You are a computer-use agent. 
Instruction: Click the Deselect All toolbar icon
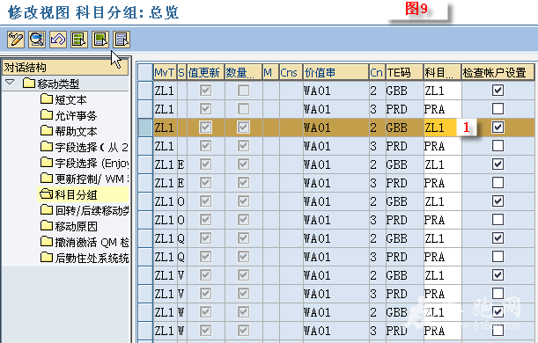click(122, 40)
